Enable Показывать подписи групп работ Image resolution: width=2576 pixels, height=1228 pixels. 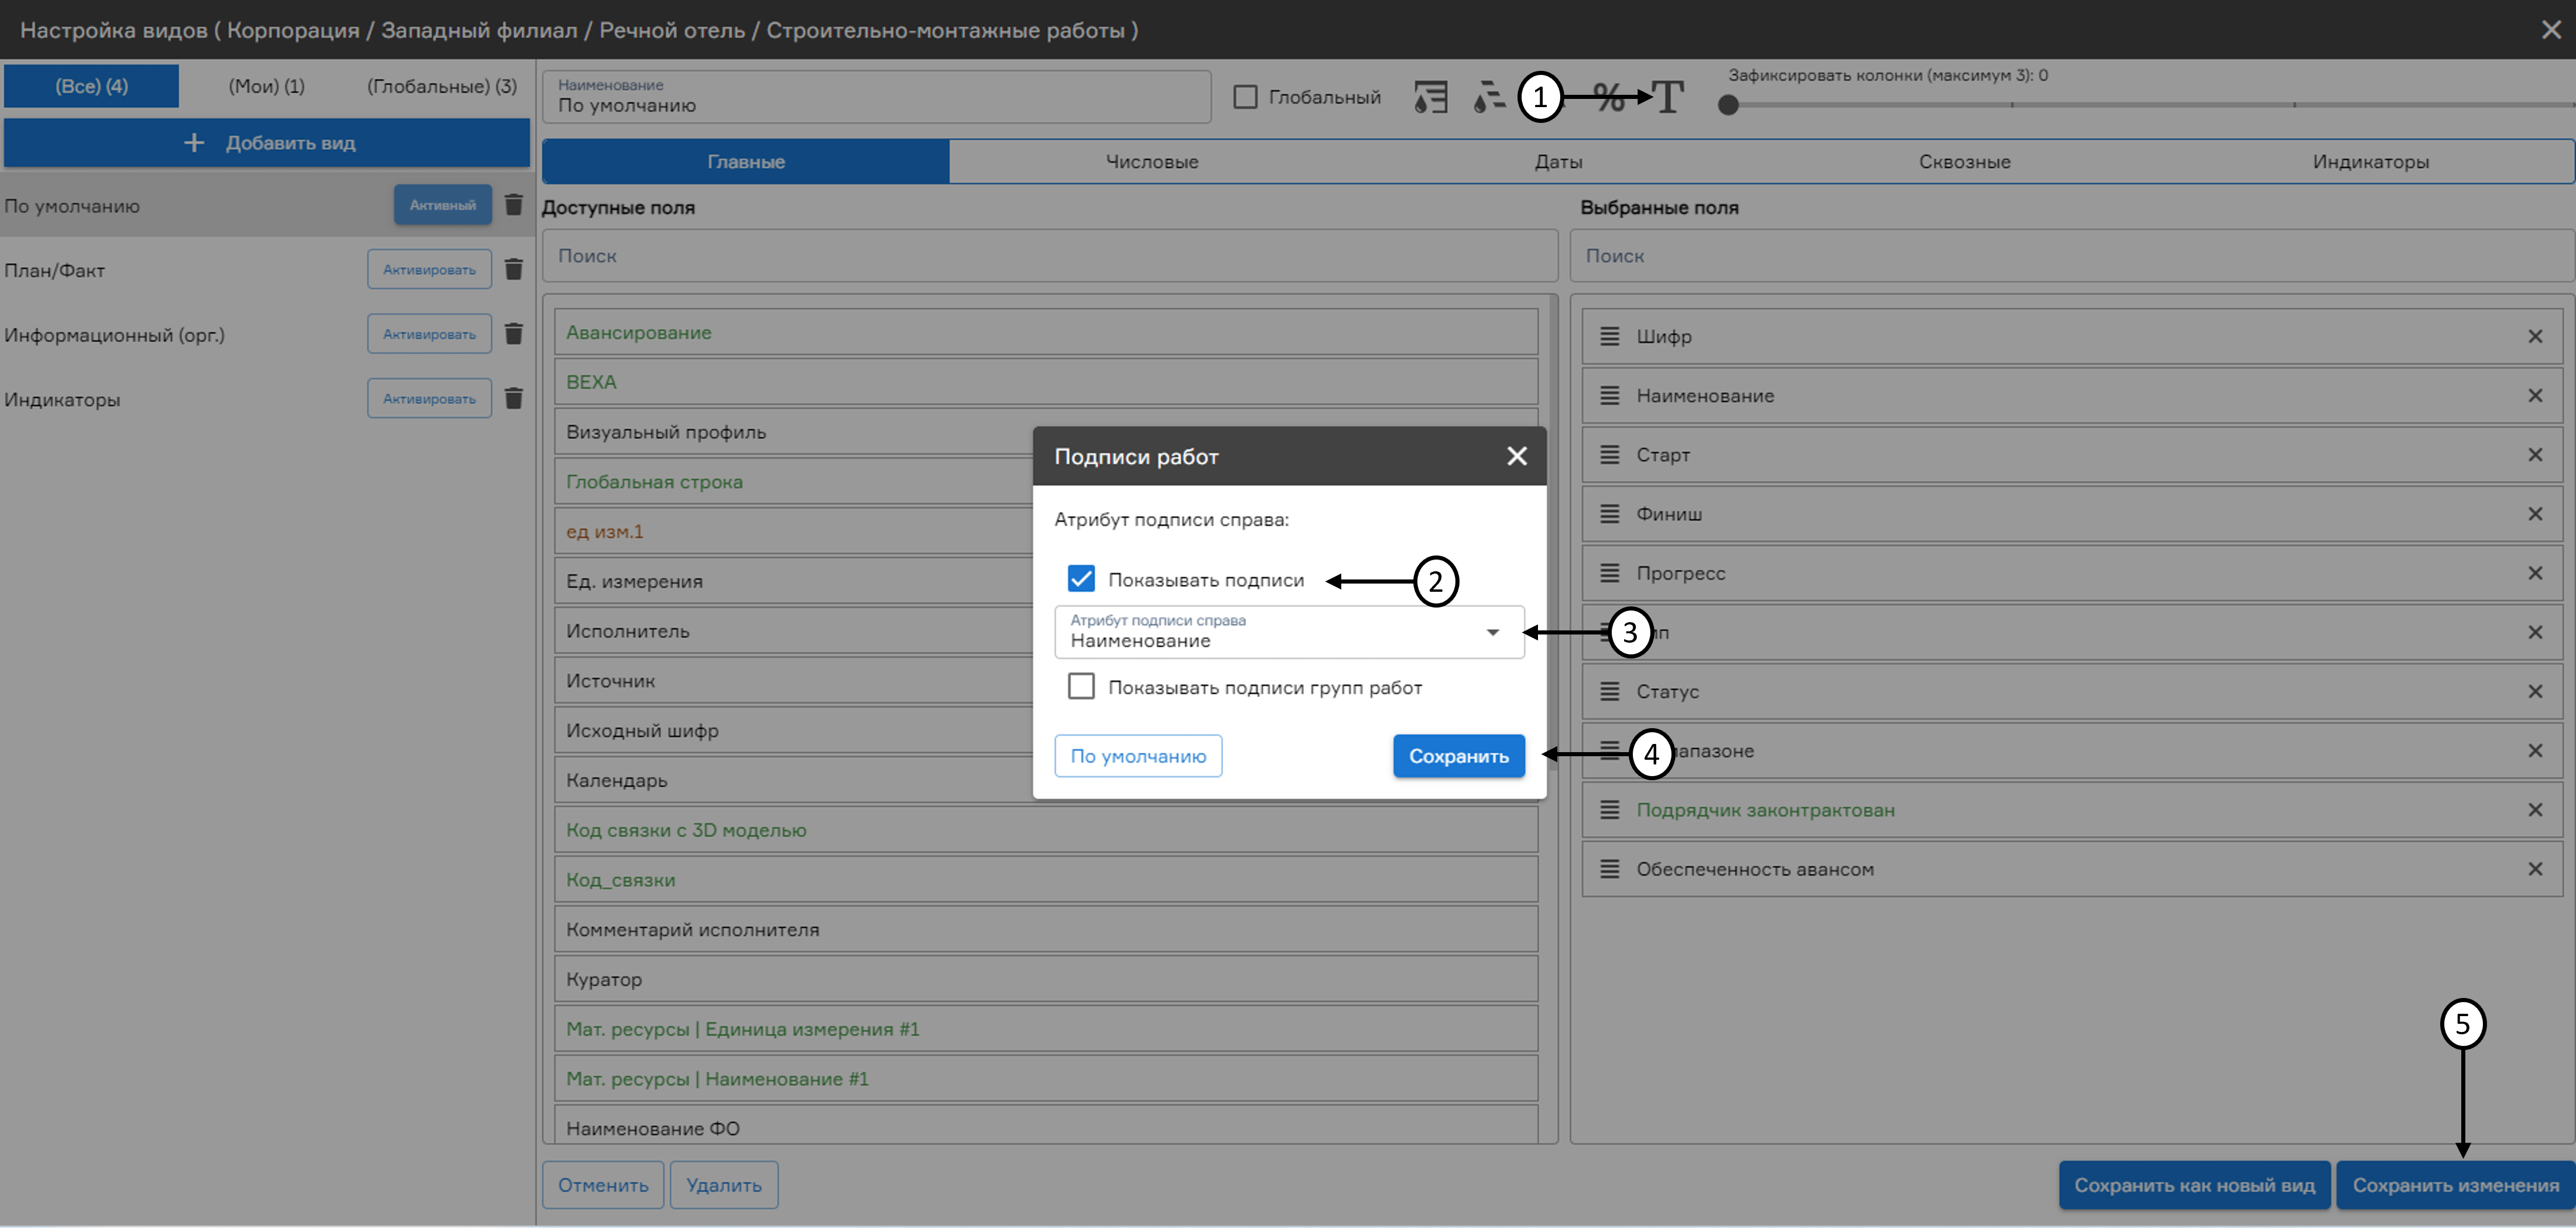pyautogui.click(x=1081, y=687)
